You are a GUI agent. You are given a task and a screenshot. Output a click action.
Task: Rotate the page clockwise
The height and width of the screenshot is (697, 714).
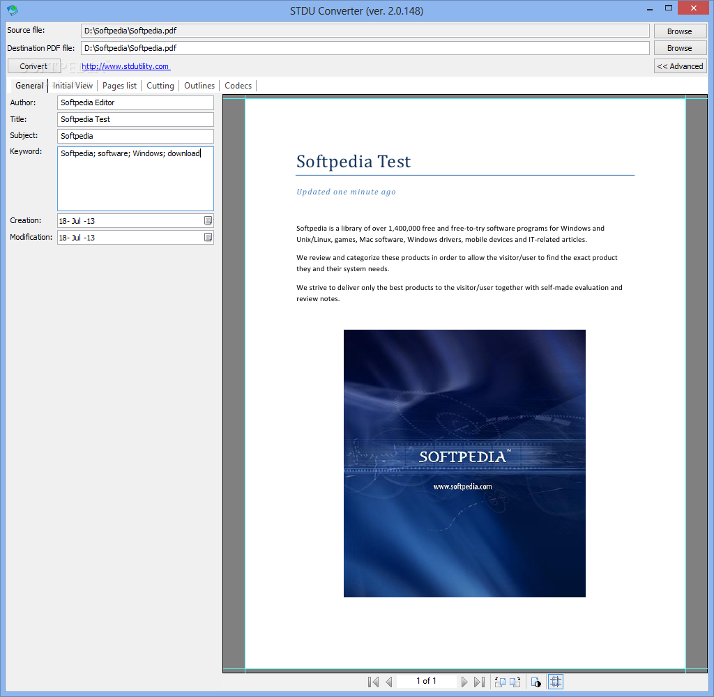click(x=515, y=682)
